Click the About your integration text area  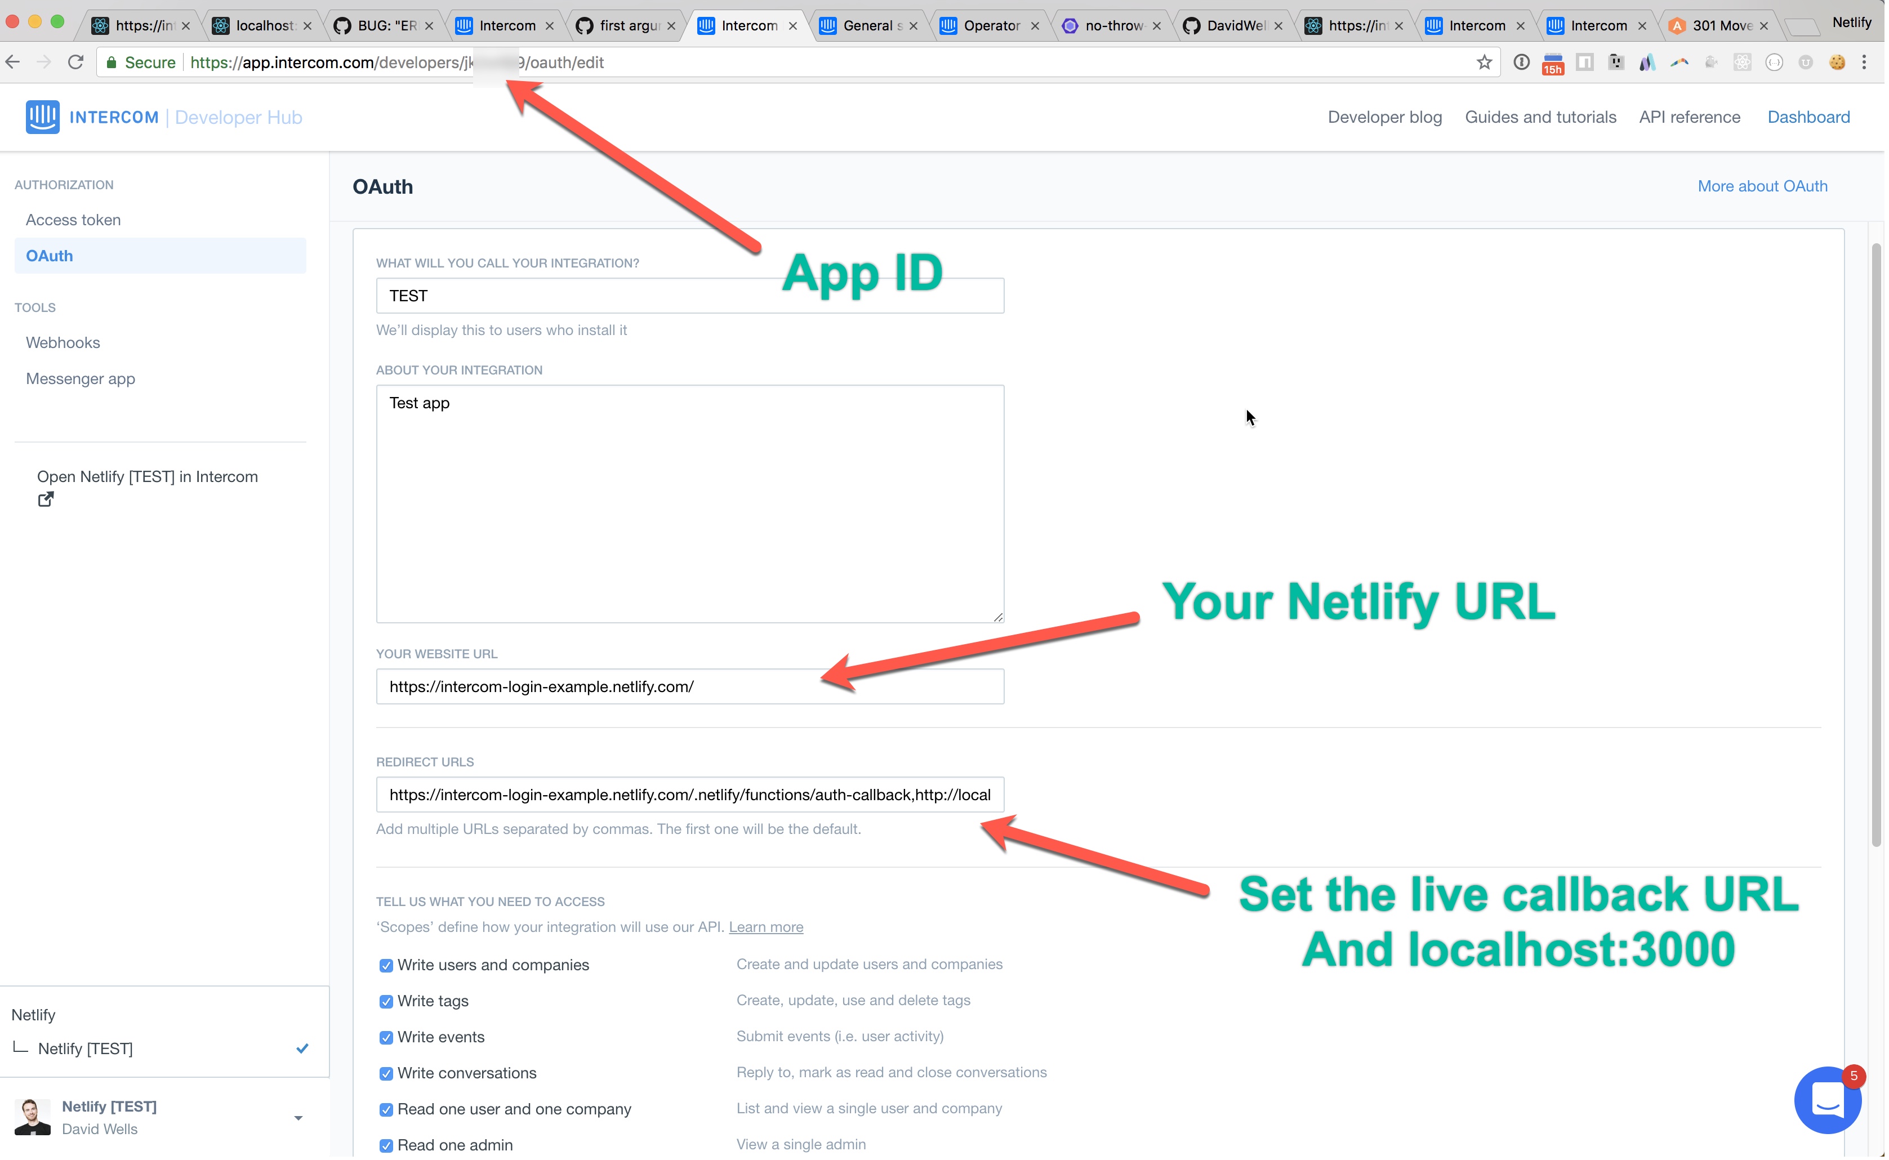691,505
